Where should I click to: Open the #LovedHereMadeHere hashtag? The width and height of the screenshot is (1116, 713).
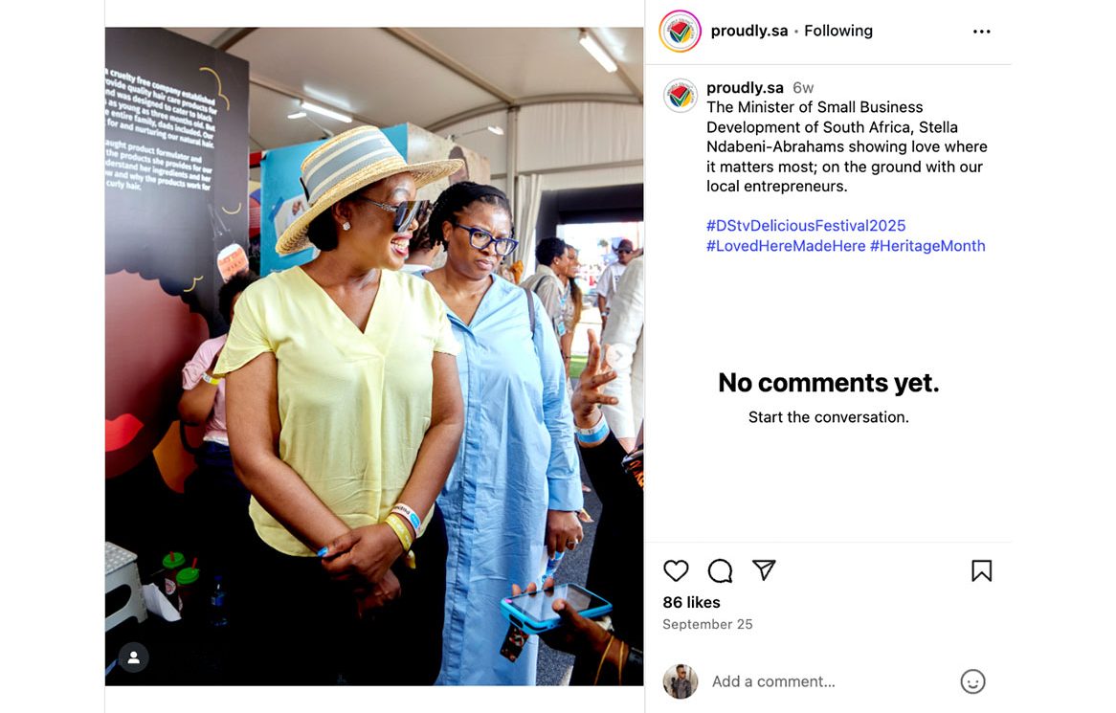coord(786,246)
